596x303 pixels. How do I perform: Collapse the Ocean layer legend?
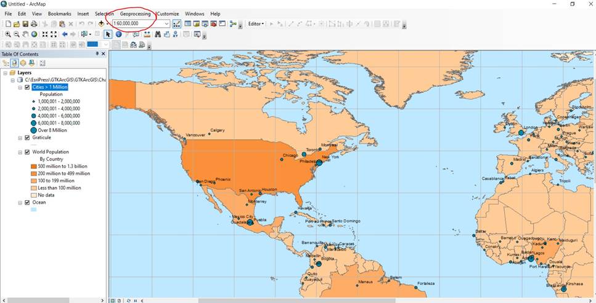pos(20,203)
